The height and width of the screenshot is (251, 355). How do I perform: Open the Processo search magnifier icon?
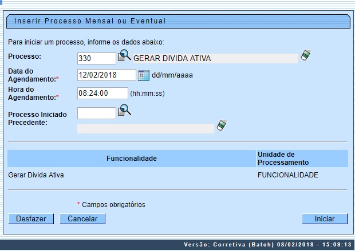click(x=124, y=55)
